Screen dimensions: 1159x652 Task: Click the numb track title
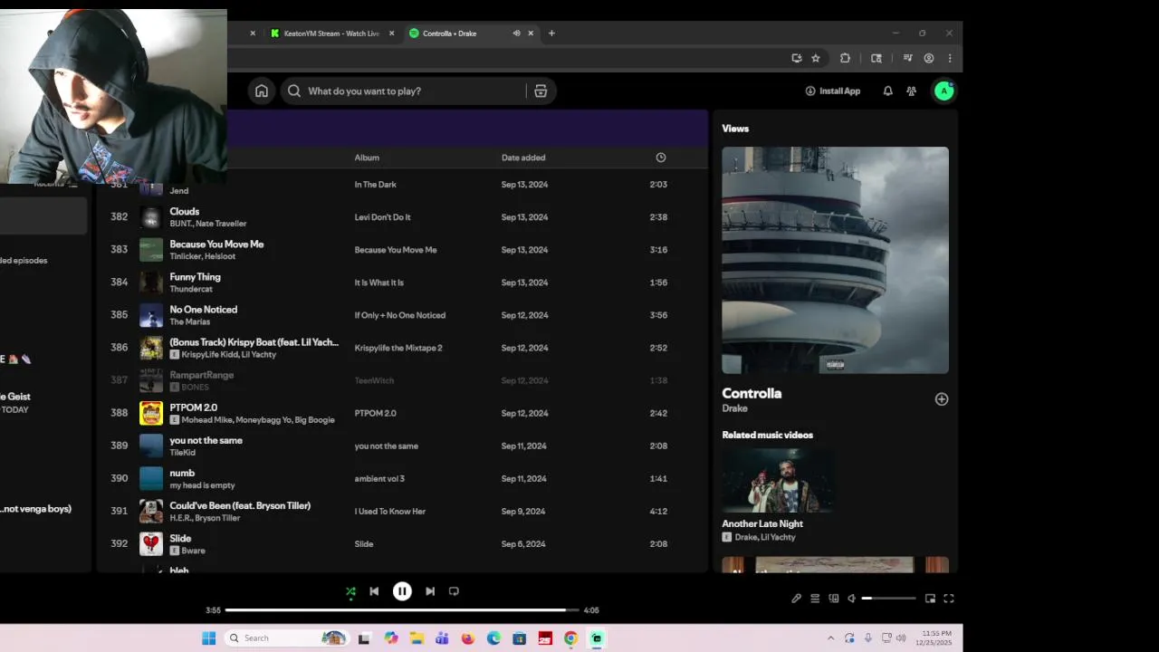click(182, 473)
